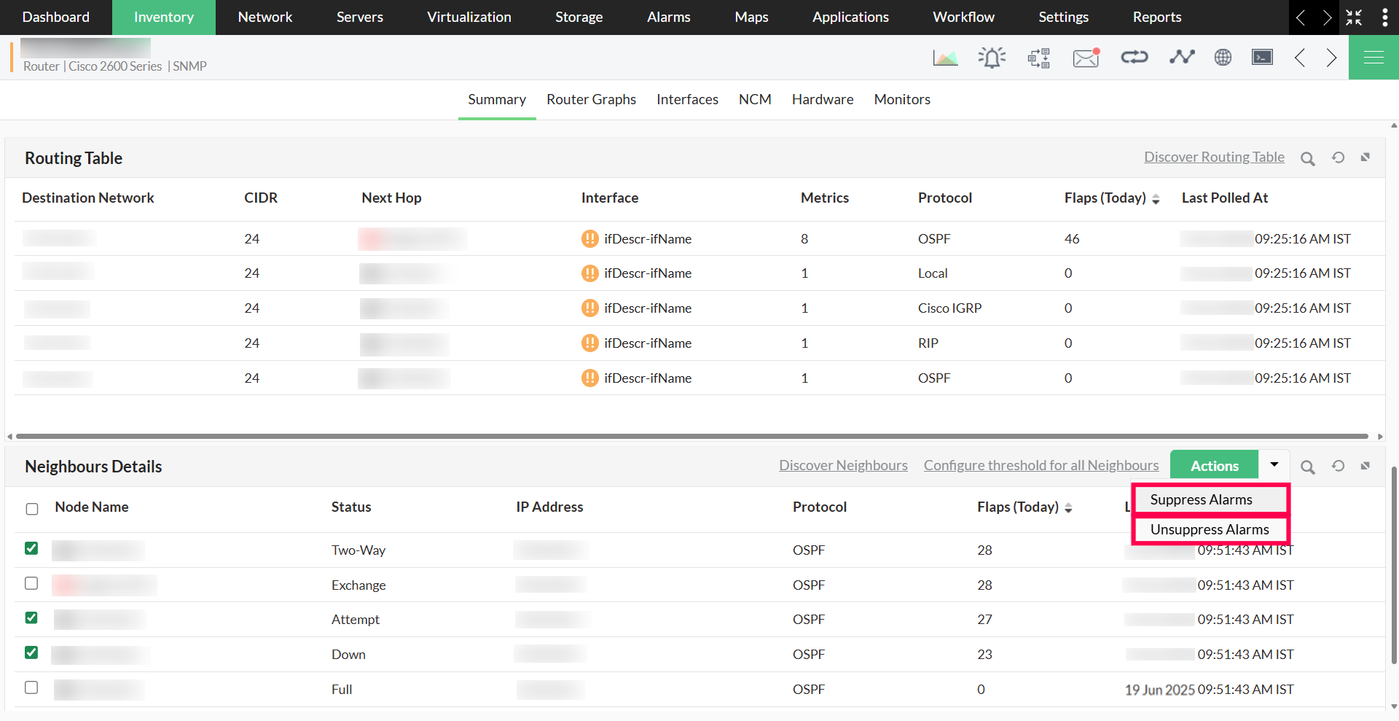
Task: Switch to the Hardware tab
Action: [823, 99]
